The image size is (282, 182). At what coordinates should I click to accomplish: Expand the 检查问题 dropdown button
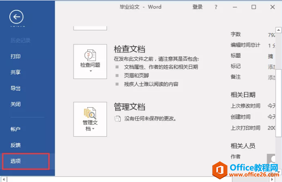point(90,62)
